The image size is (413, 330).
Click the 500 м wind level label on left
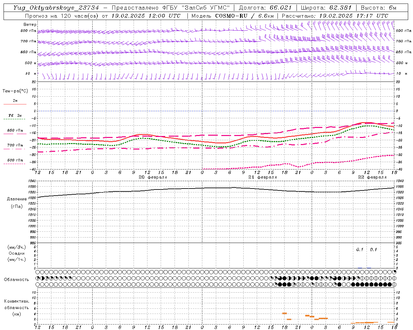pyautogui.click(x=31, y=63)
